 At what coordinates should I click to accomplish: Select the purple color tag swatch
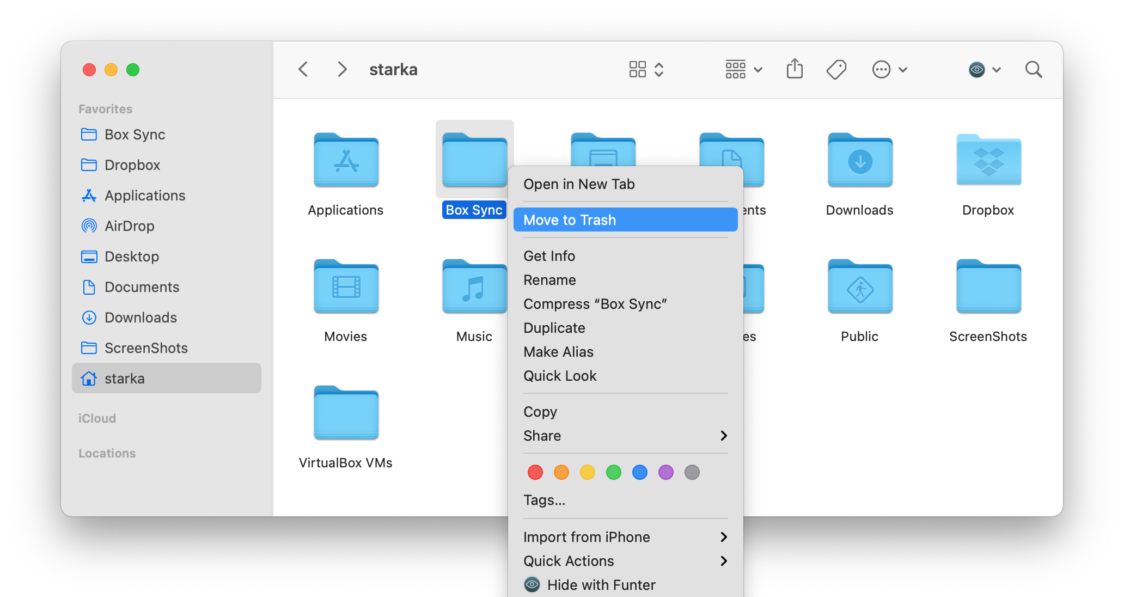(x=665, y=472)
